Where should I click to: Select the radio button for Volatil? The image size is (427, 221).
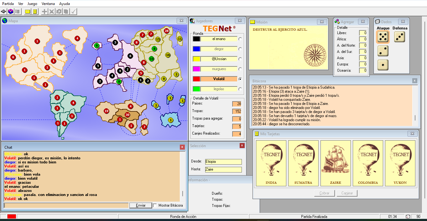click(240, 79)
